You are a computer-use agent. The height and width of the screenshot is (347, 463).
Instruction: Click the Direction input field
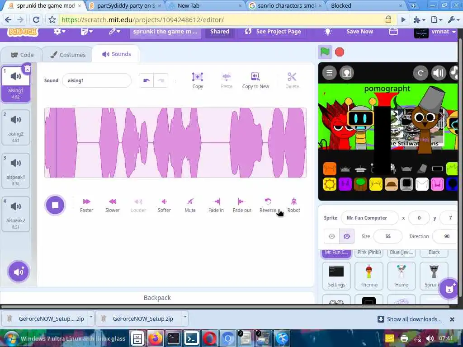point(445,236)
